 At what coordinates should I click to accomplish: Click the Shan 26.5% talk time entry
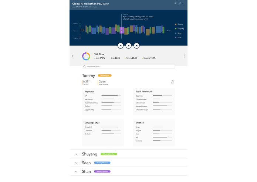(x=115, y=58)
